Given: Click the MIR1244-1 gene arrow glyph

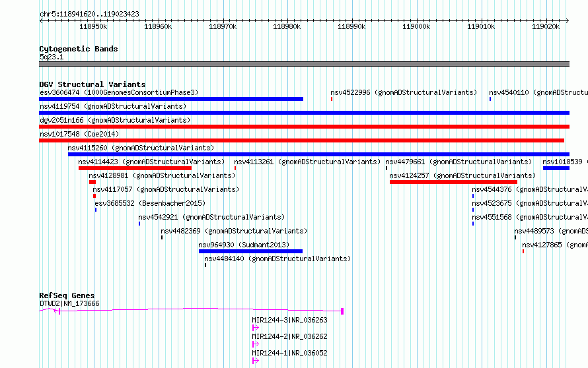Looking at the screenshot, I should 256,361.
